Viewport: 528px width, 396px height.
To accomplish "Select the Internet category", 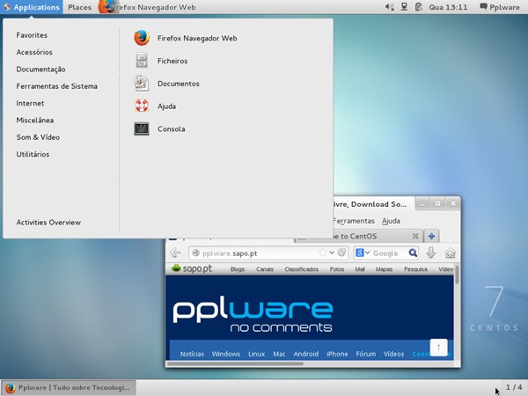I will coord(30,103).
